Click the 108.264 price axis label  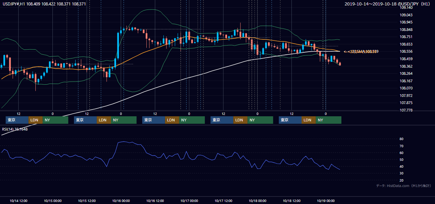pyautogui.click(x=406, y=73)
